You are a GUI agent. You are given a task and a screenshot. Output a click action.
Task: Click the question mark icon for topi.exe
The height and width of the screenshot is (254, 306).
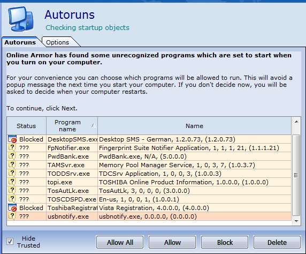(x=12, y=182)
